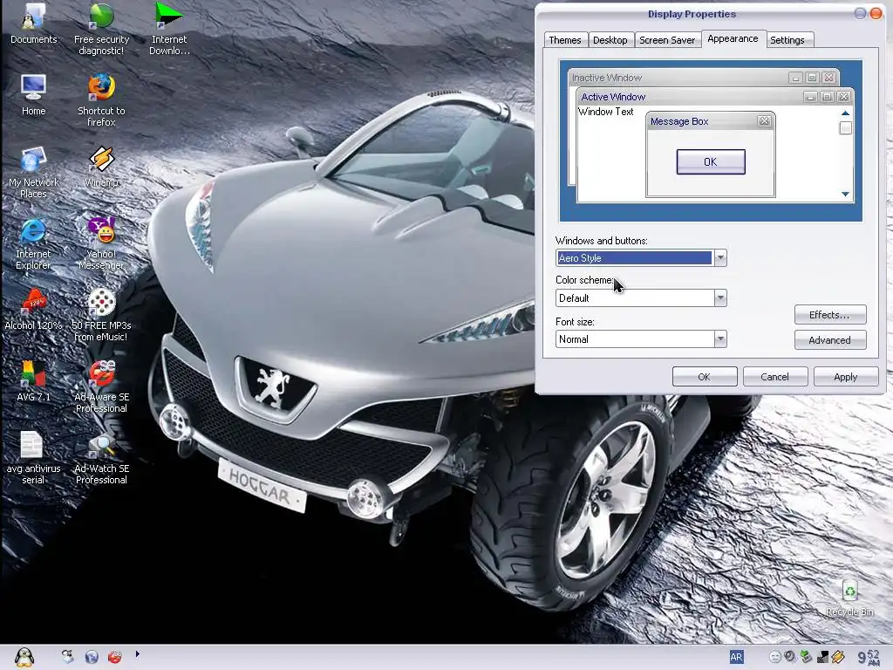Screen dimensions: 893x670
Task: Switch to the Settings tab
Action: [x=787, y=40]
